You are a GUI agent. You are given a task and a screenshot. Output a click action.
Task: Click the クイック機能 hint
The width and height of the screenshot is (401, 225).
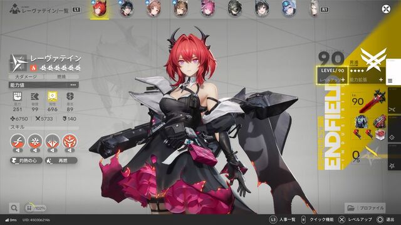[x=318, y=219]
